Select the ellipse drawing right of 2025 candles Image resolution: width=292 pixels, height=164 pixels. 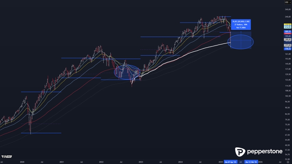tap(241, 42)
